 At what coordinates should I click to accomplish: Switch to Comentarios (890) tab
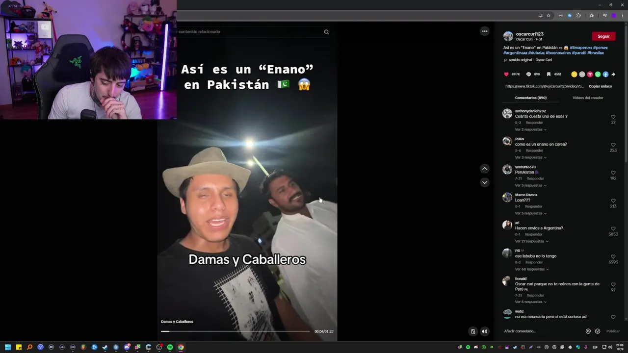[x=530, y=98]
